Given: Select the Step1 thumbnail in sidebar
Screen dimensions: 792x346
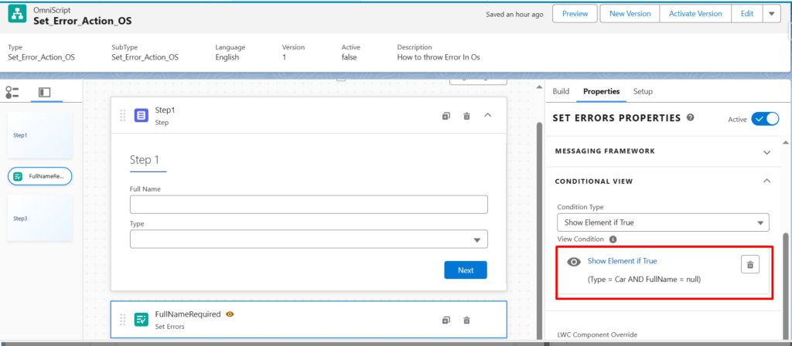Looking at the screenshot, I should tap(40, 135).
